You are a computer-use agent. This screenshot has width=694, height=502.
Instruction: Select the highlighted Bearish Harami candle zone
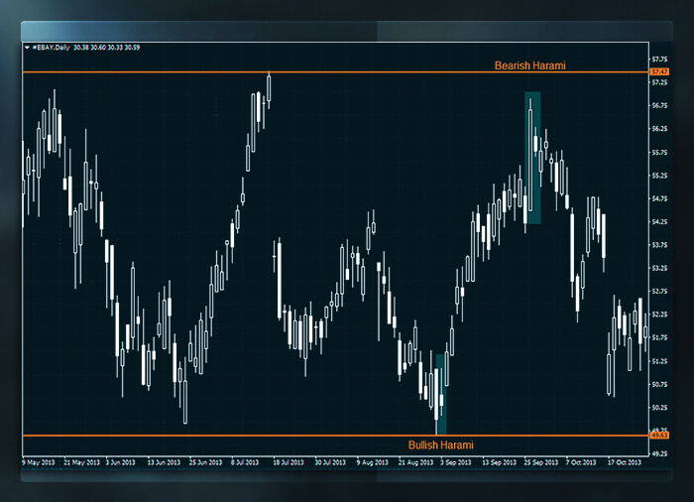pos(532,157)
